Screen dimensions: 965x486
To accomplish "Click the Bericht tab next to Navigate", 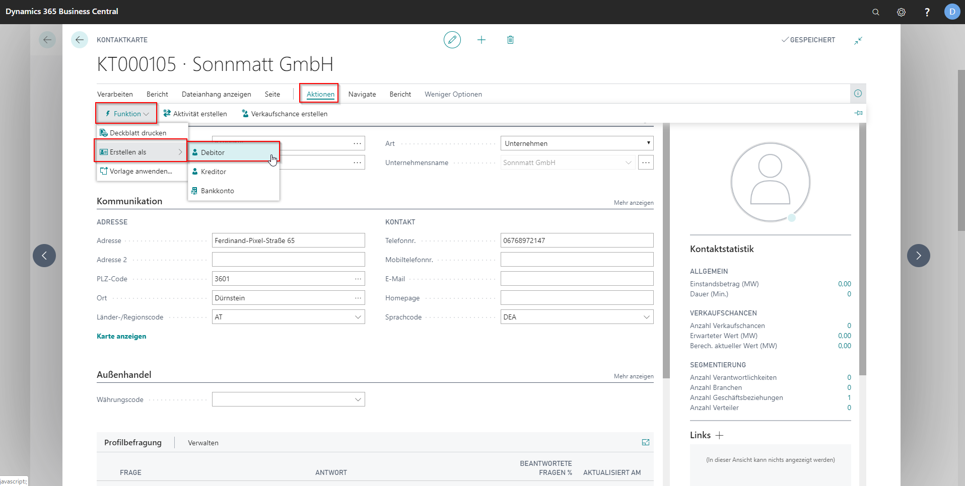I will click(x=400, y=94).
